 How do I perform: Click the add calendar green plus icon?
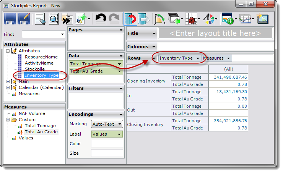click(228, 19)
